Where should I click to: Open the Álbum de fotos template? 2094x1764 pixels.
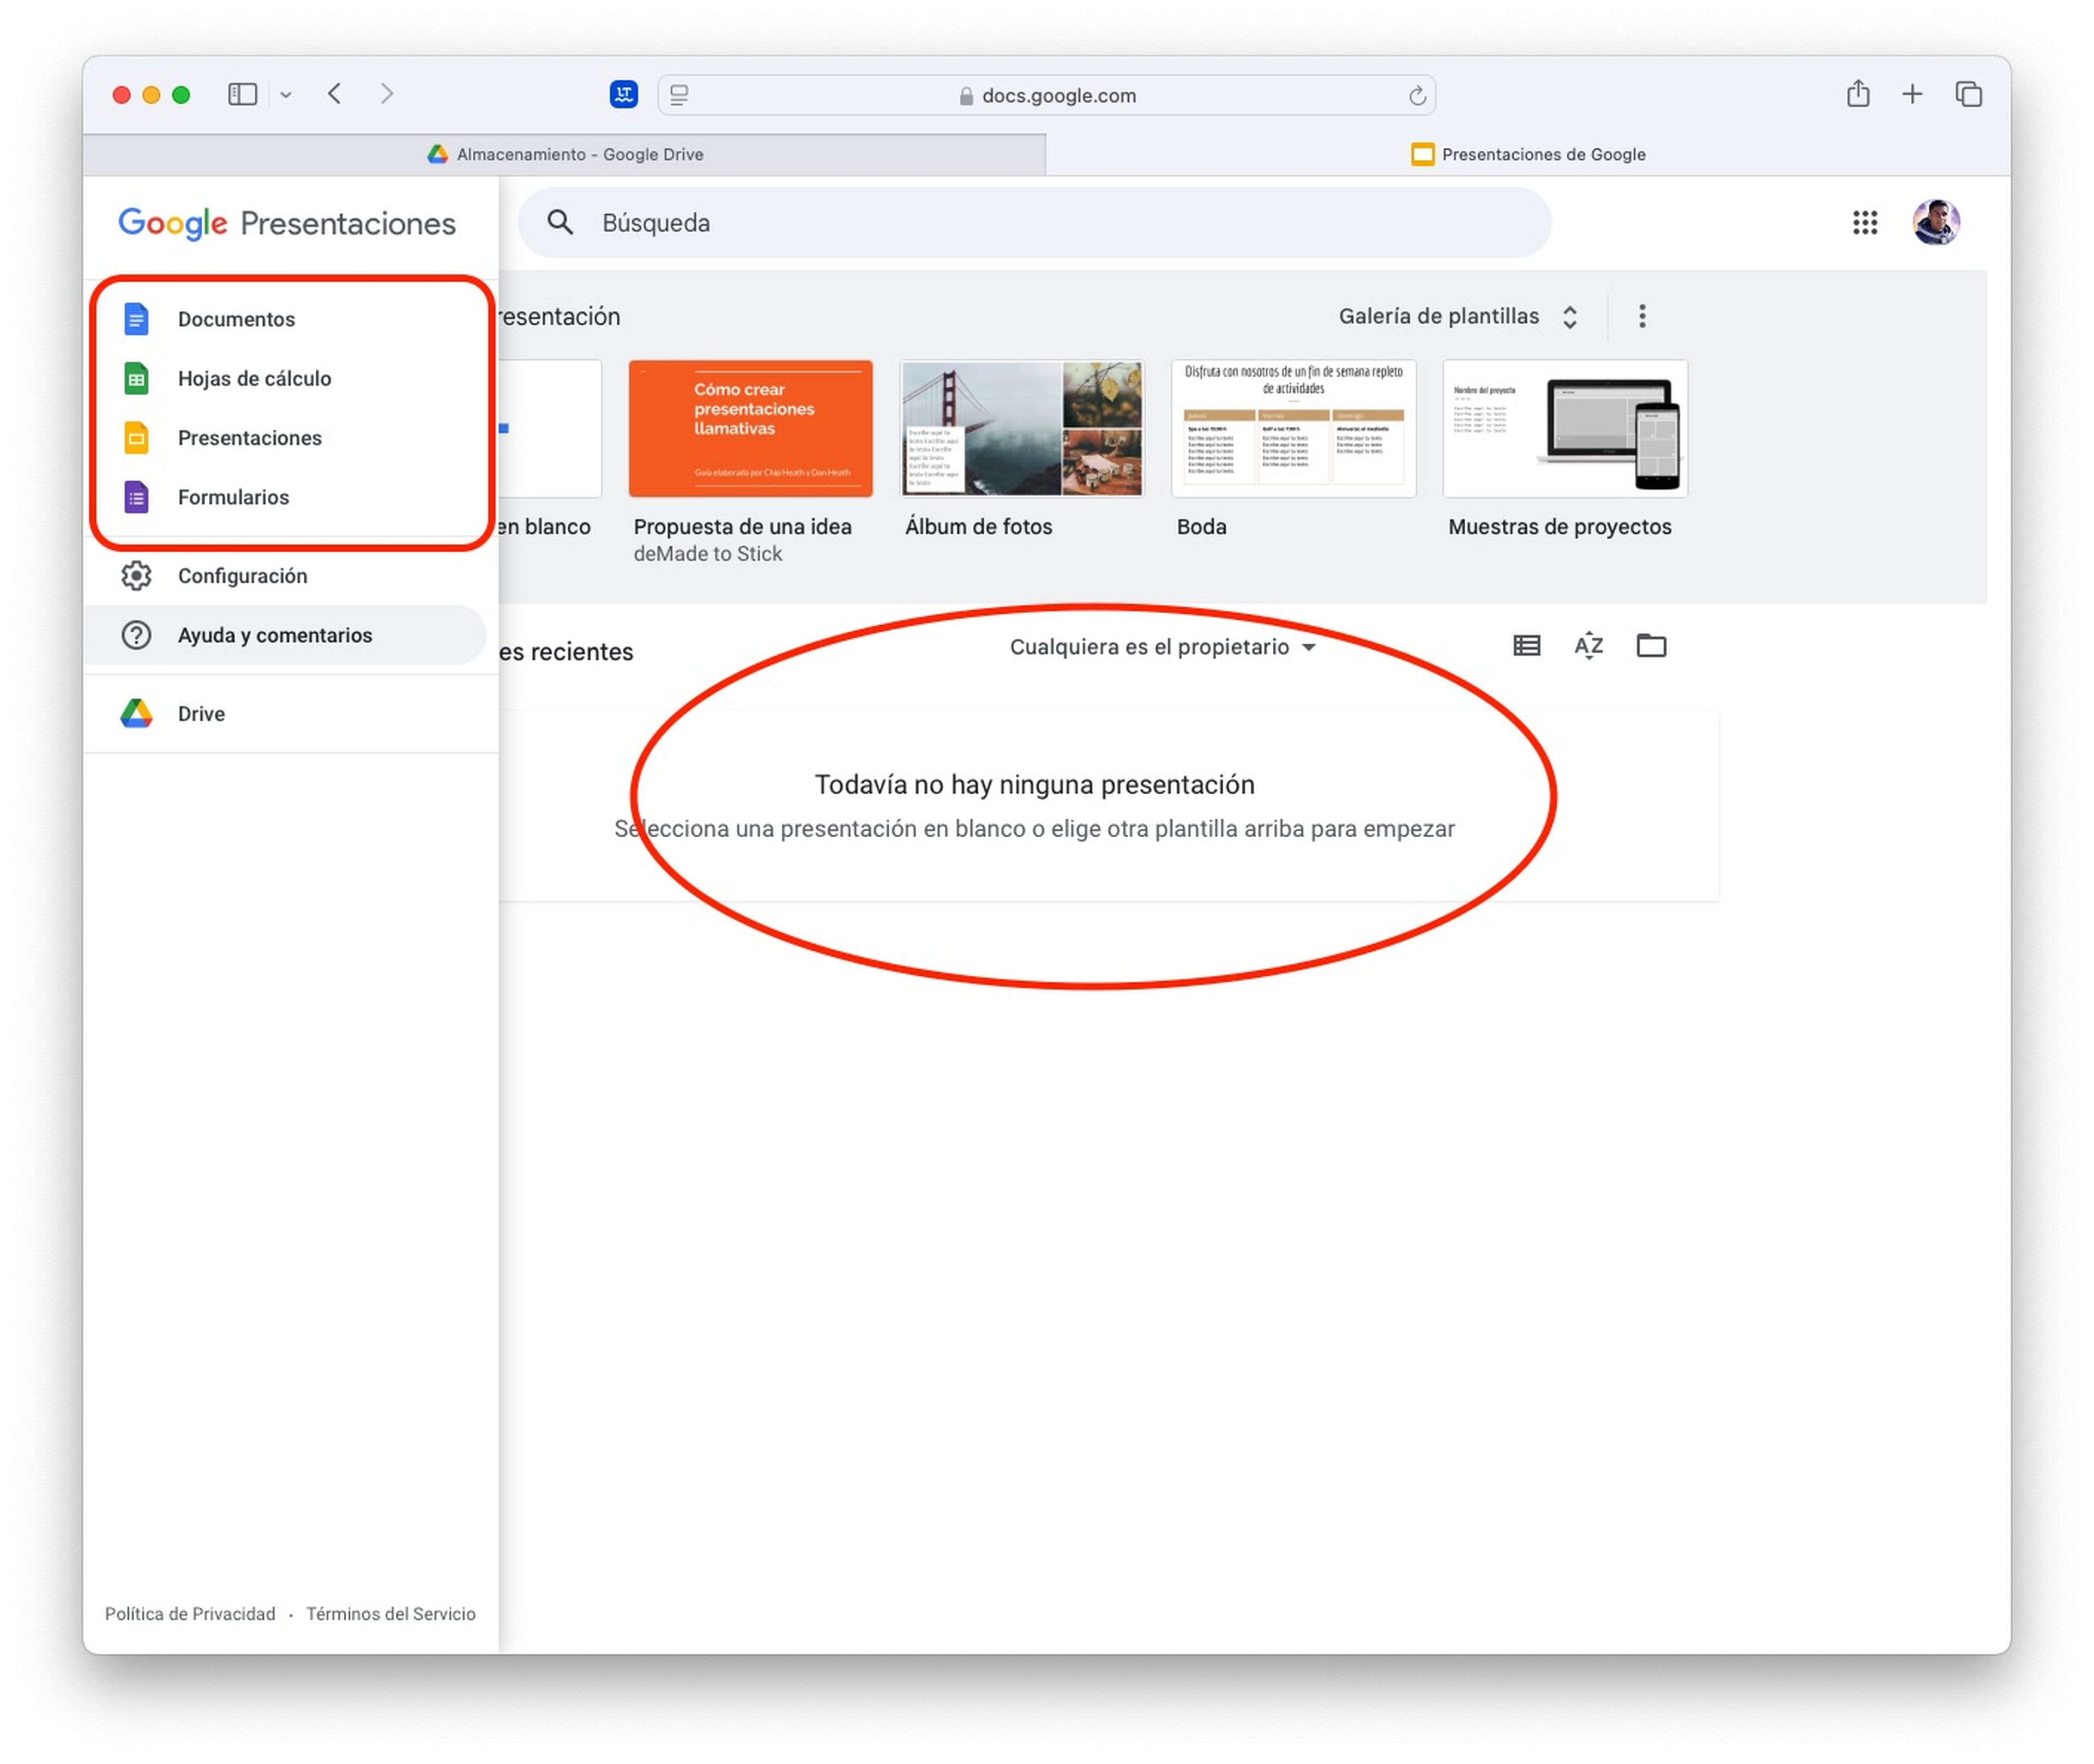point(1021,429)
